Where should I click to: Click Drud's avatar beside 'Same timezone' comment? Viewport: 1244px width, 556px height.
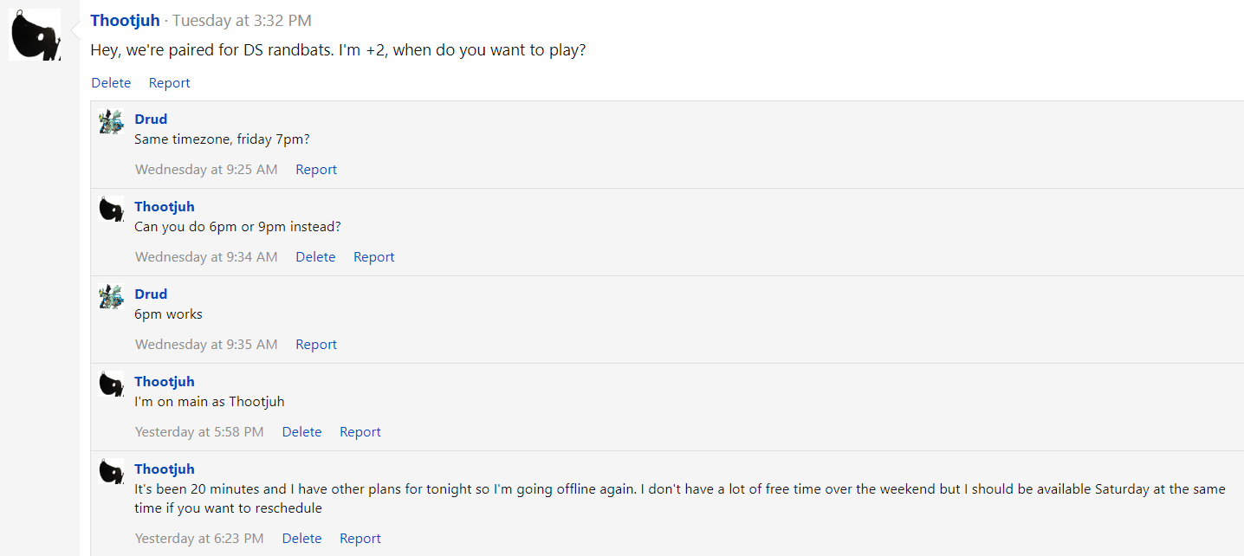pyautogui.click(x=111, y=122)
